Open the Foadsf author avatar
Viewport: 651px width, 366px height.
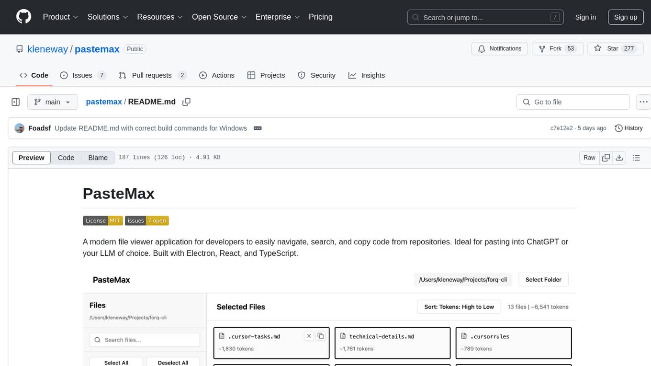(20, 128)
